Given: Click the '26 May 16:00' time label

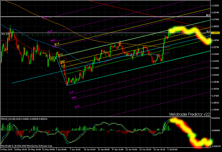Looking at the screenshot, I should coord(34,150).
